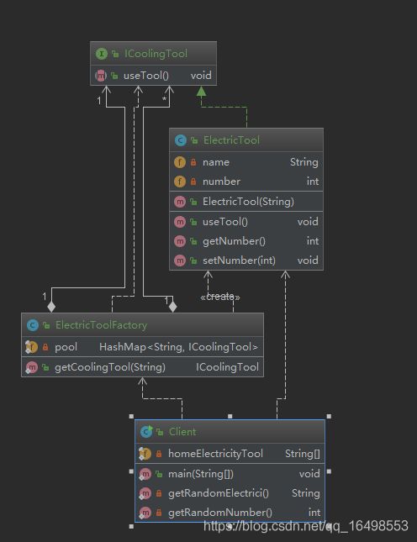Select the getRandomNumber() method text

click(x=220, y=513)
